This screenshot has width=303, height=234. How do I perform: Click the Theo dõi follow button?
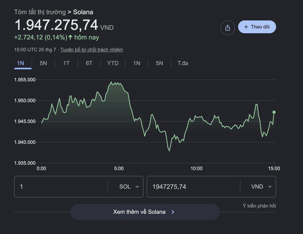coord(257,27)
